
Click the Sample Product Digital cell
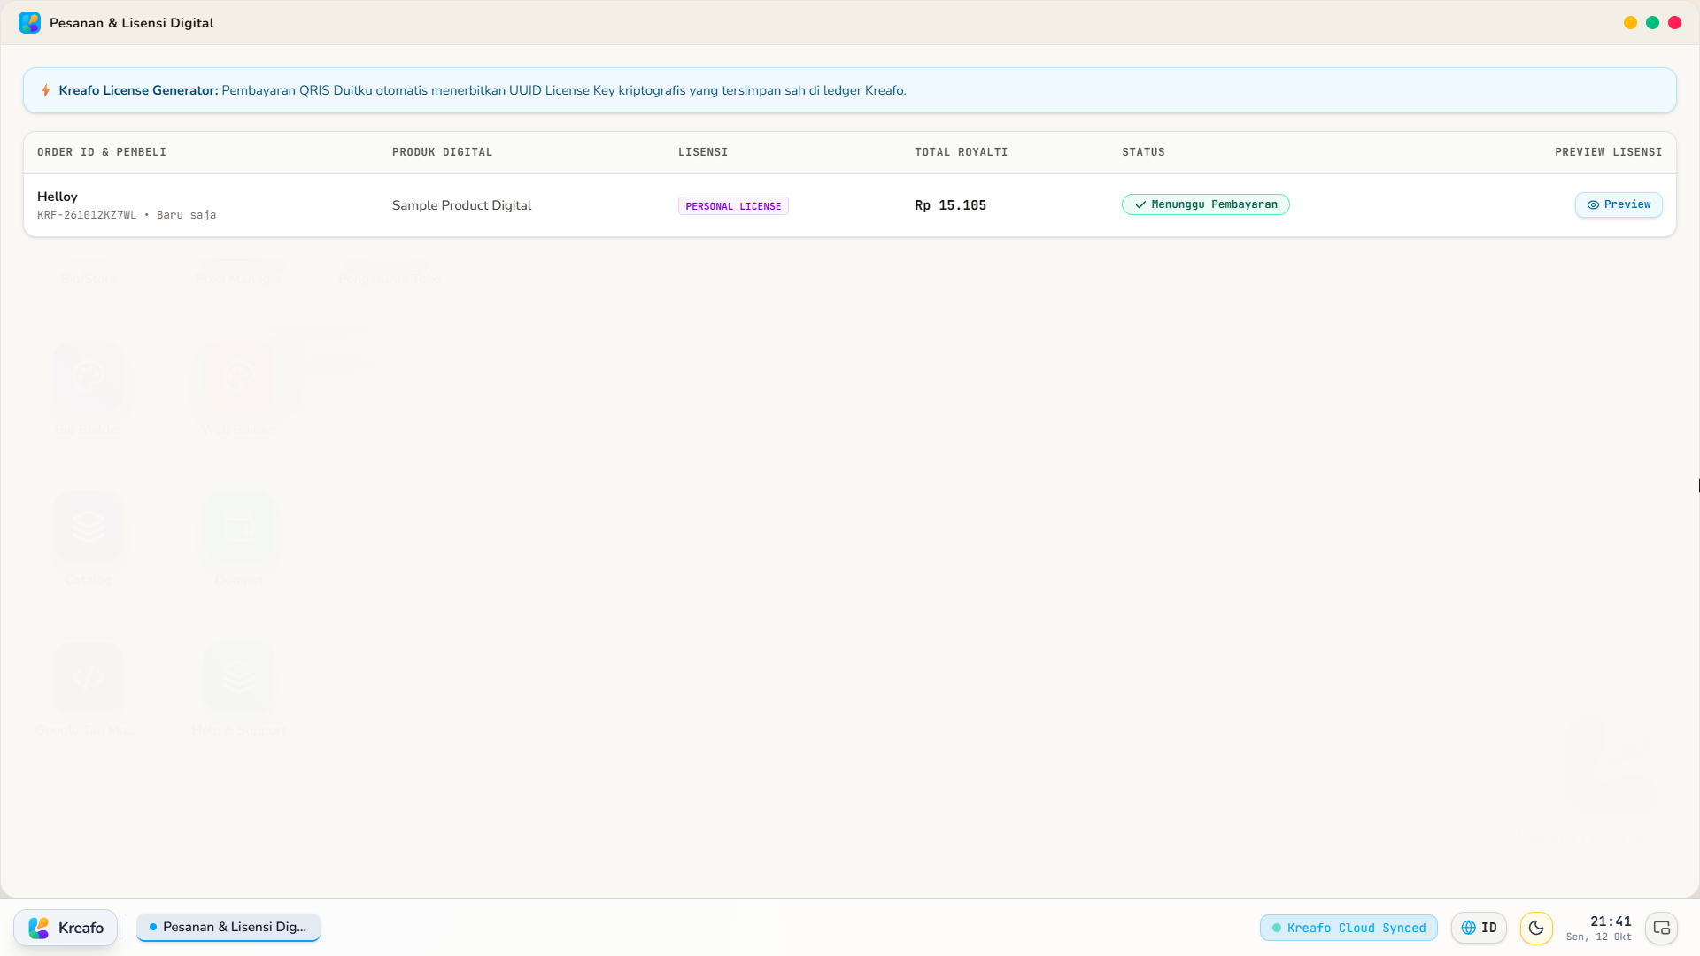point(461,205)
